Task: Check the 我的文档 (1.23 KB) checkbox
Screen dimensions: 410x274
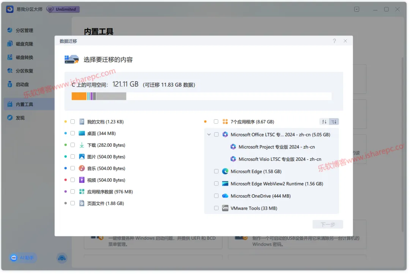Action: [x=73, y=122]
